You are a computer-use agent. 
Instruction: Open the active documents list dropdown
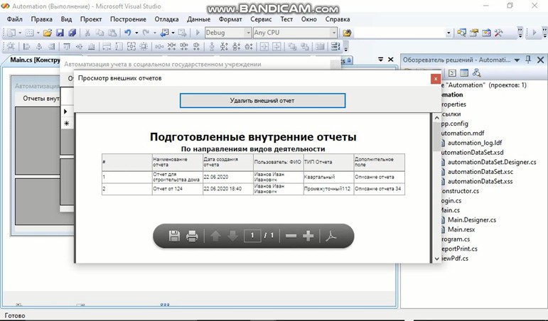(x=380, y=60)
